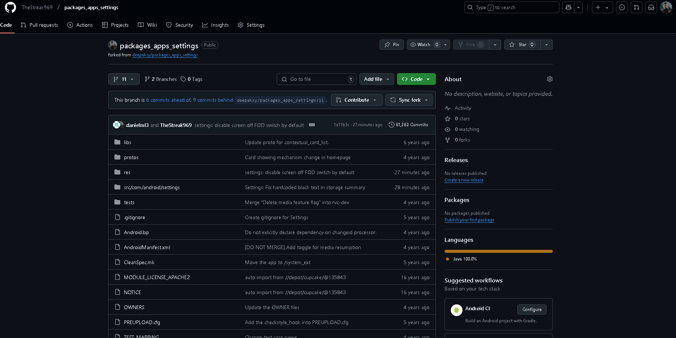Click the Java orange language dot
This screenshot has height=338, width=676.
(x=447, y=259)
